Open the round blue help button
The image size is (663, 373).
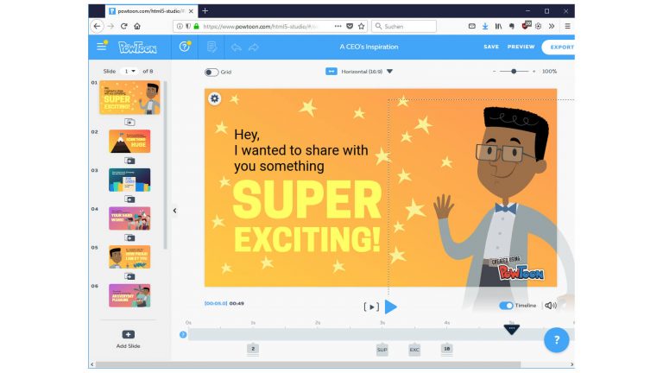(556, 340)
